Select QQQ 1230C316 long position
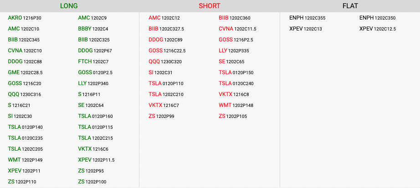This screenshot has width=420, height=188. coord(25,94)
